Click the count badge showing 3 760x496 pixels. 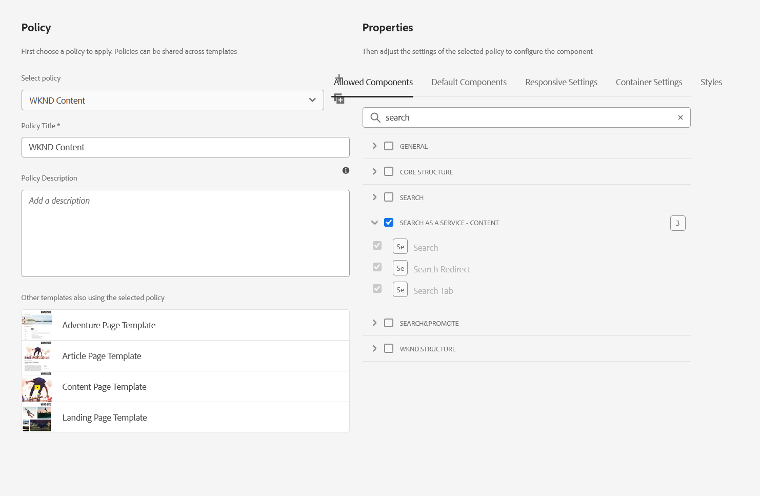click(x=677, y=223)
